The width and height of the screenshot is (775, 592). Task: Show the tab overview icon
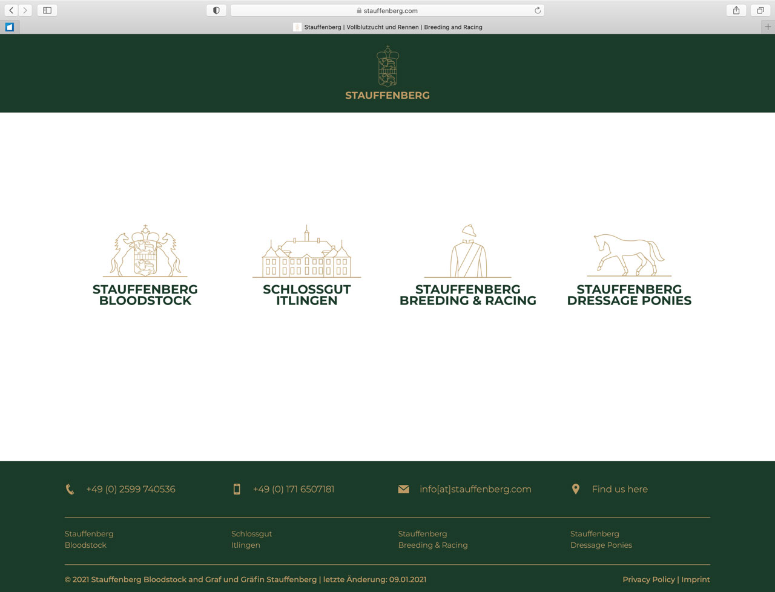(x=760, y=10)
